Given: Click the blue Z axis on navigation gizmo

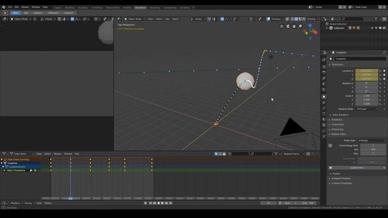Looking at the screenshot, I should (310, 25).
